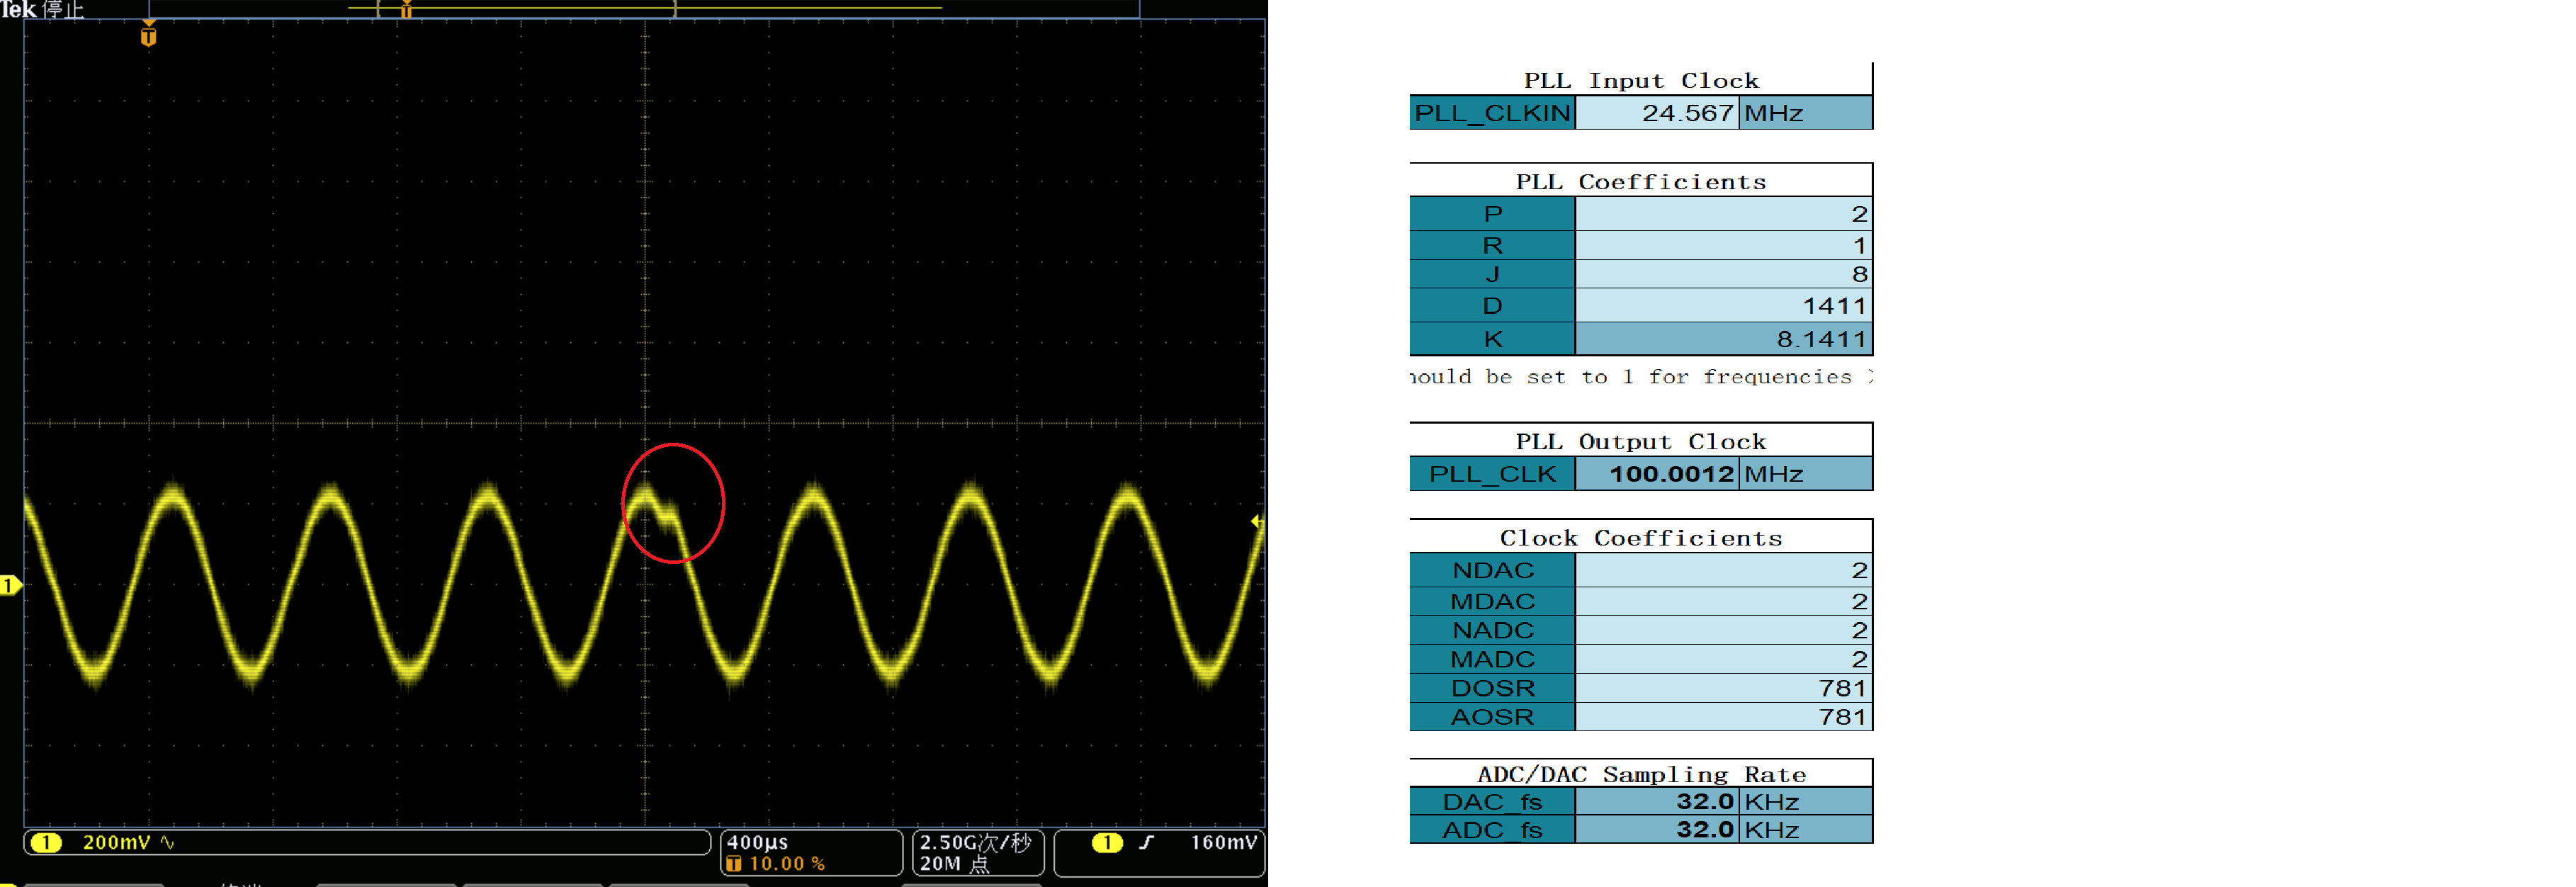
Task: Click the orange T icon beside 10.00 %
Action: [x=734, y=864]
